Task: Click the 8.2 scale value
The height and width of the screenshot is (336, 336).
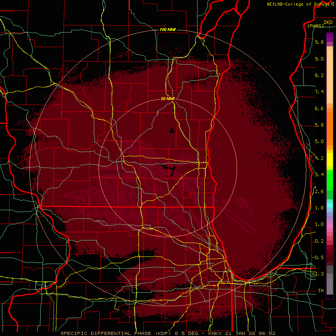Action: [319, 75]
